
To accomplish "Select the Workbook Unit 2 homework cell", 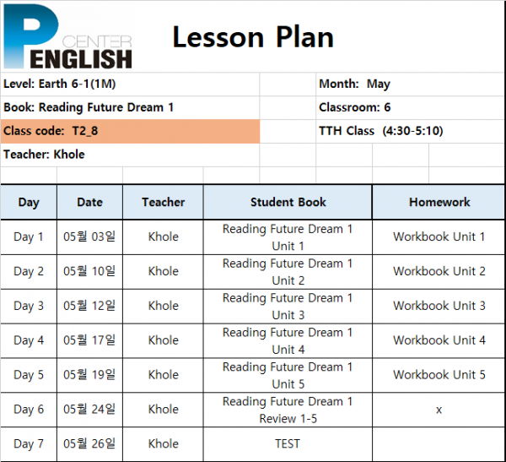I will [439, 272].
